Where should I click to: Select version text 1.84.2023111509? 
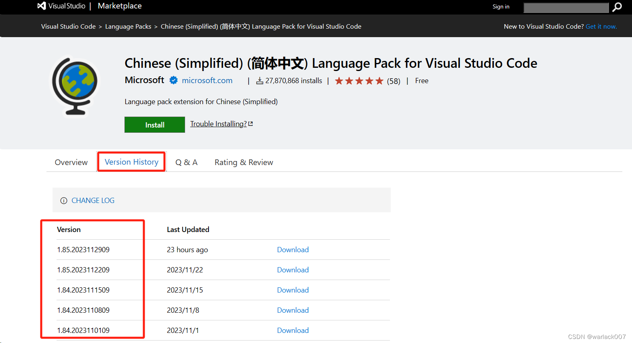83,290
